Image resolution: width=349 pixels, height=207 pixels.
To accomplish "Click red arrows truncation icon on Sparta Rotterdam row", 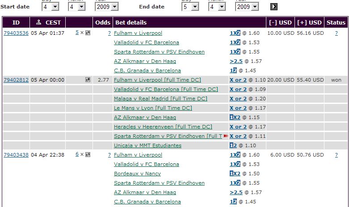I will 226,136.
